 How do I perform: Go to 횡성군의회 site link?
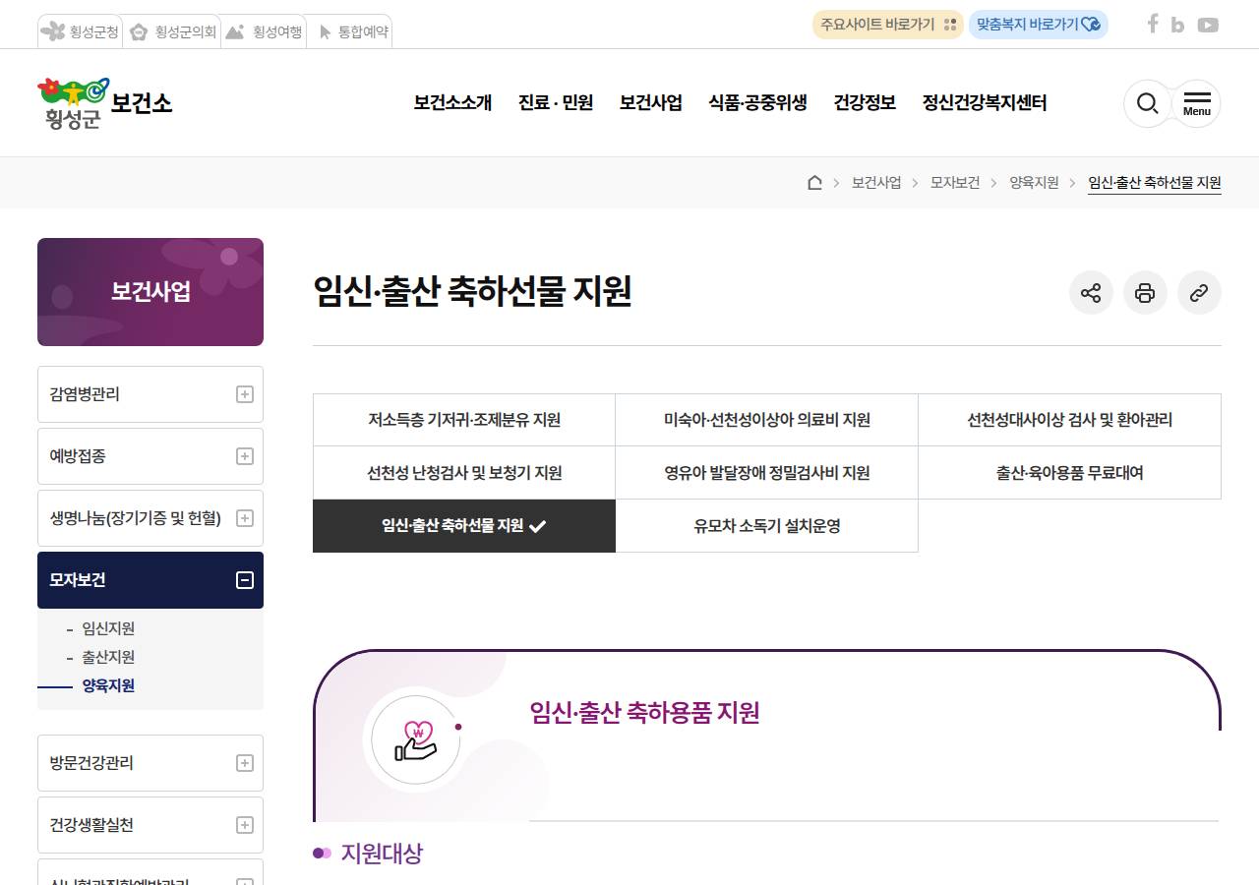[172, 31]
